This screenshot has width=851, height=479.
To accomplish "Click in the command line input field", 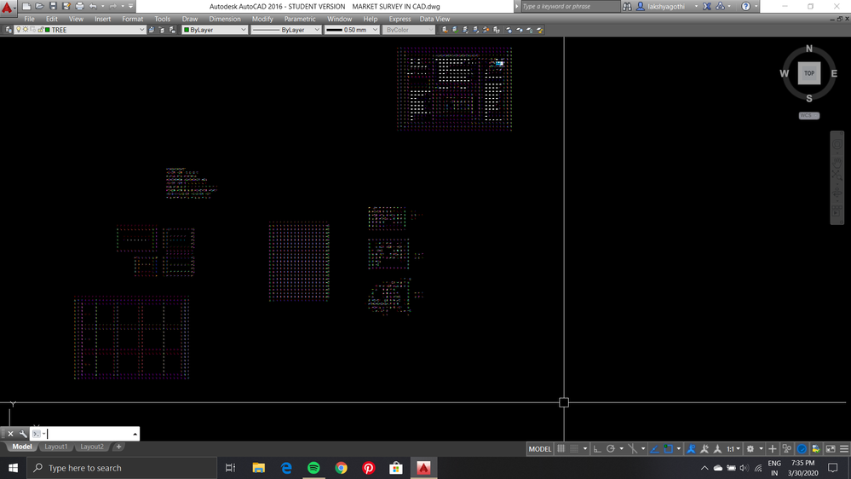I will tap(88, 433).
